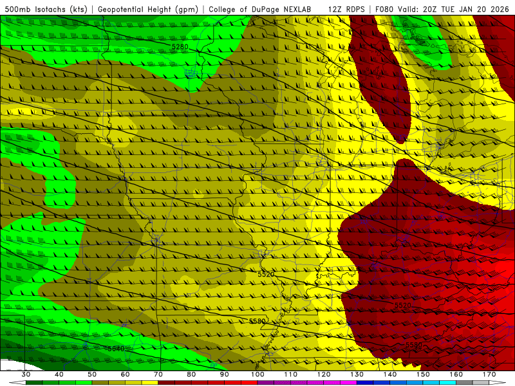515x386 pixels.
Task: Click the 160 value on the color scale
Action: coord(456,374)
